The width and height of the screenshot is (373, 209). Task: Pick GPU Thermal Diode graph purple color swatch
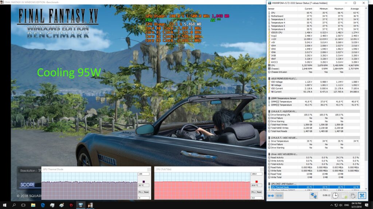tap(144, 181)
